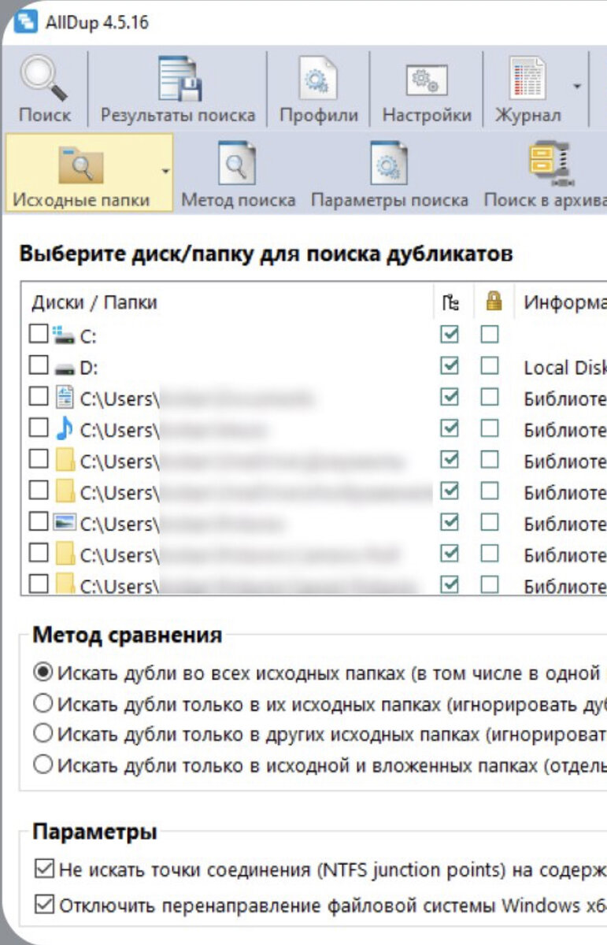The image size is (607, 945).
Task: Open the Журнал toolbar button
Action: tap(527, 90)
